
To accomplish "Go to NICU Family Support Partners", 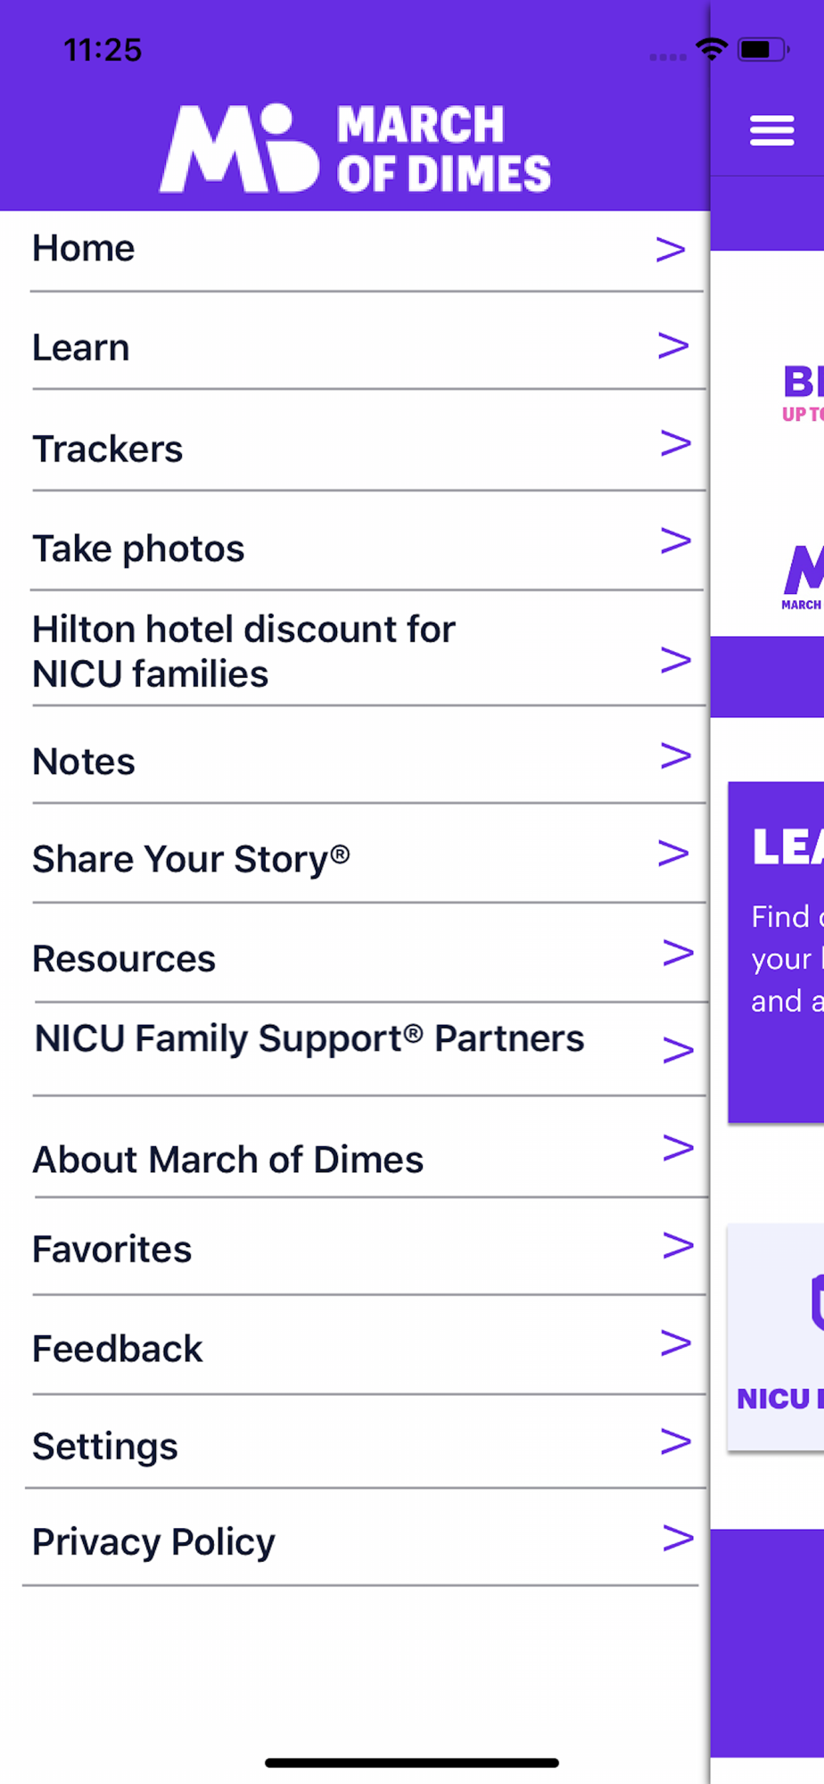I will 309,1039.
